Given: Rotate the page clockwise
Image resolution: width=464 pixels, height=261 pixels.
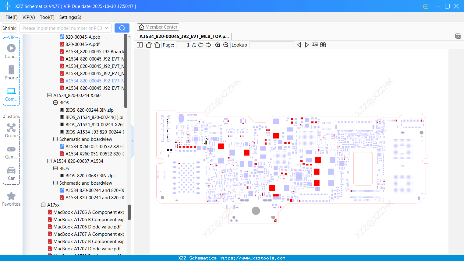Looking at the screenshot, I should tap(157, 45).
